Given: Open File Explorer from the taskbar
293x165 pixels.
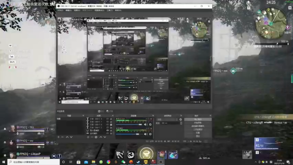Looking at the screenshot, I should pyautogui.click(x=93, y=162).
